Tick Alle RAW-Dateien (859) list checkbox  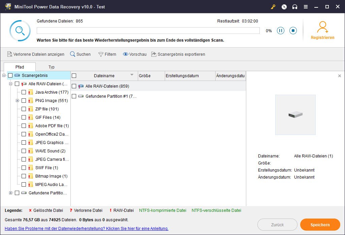74,86
